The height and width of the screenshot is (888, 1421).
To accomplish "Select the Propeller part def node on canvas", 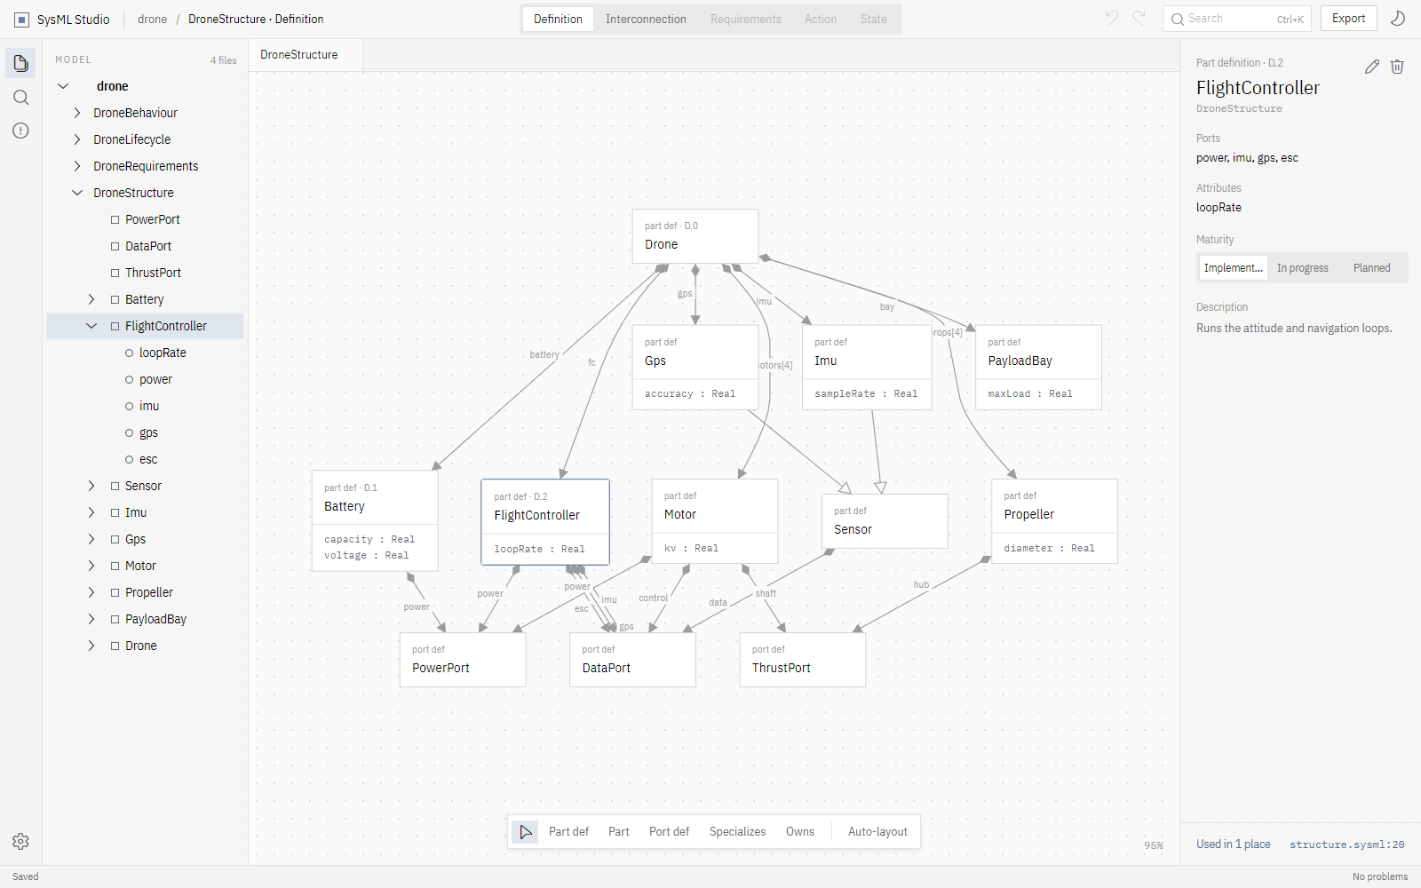I will 1054,521.
